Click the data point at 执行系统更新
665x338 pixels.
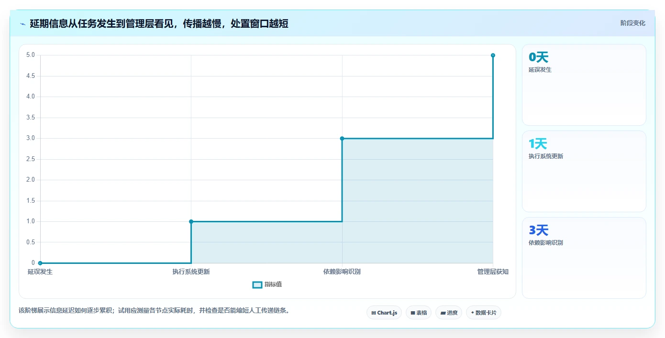coord(191,221)
